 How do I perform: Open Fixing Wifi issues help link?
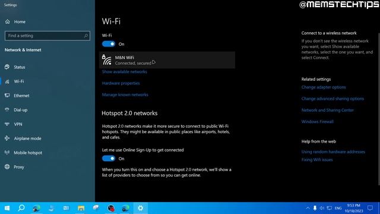tap(317, 160)
